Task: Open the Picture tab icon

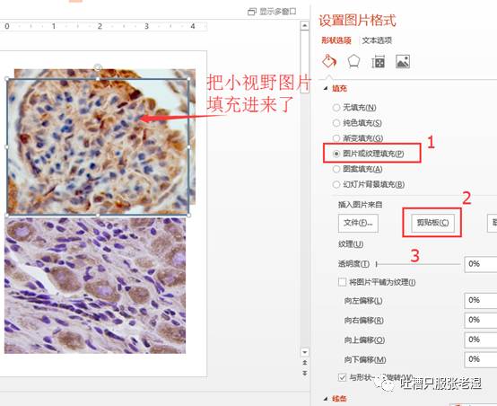Action: coord(403,62)
